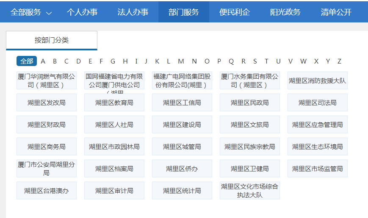Filter departments by letter Z
The width and height of the screenshot is (368, 218).
(339, 61)
